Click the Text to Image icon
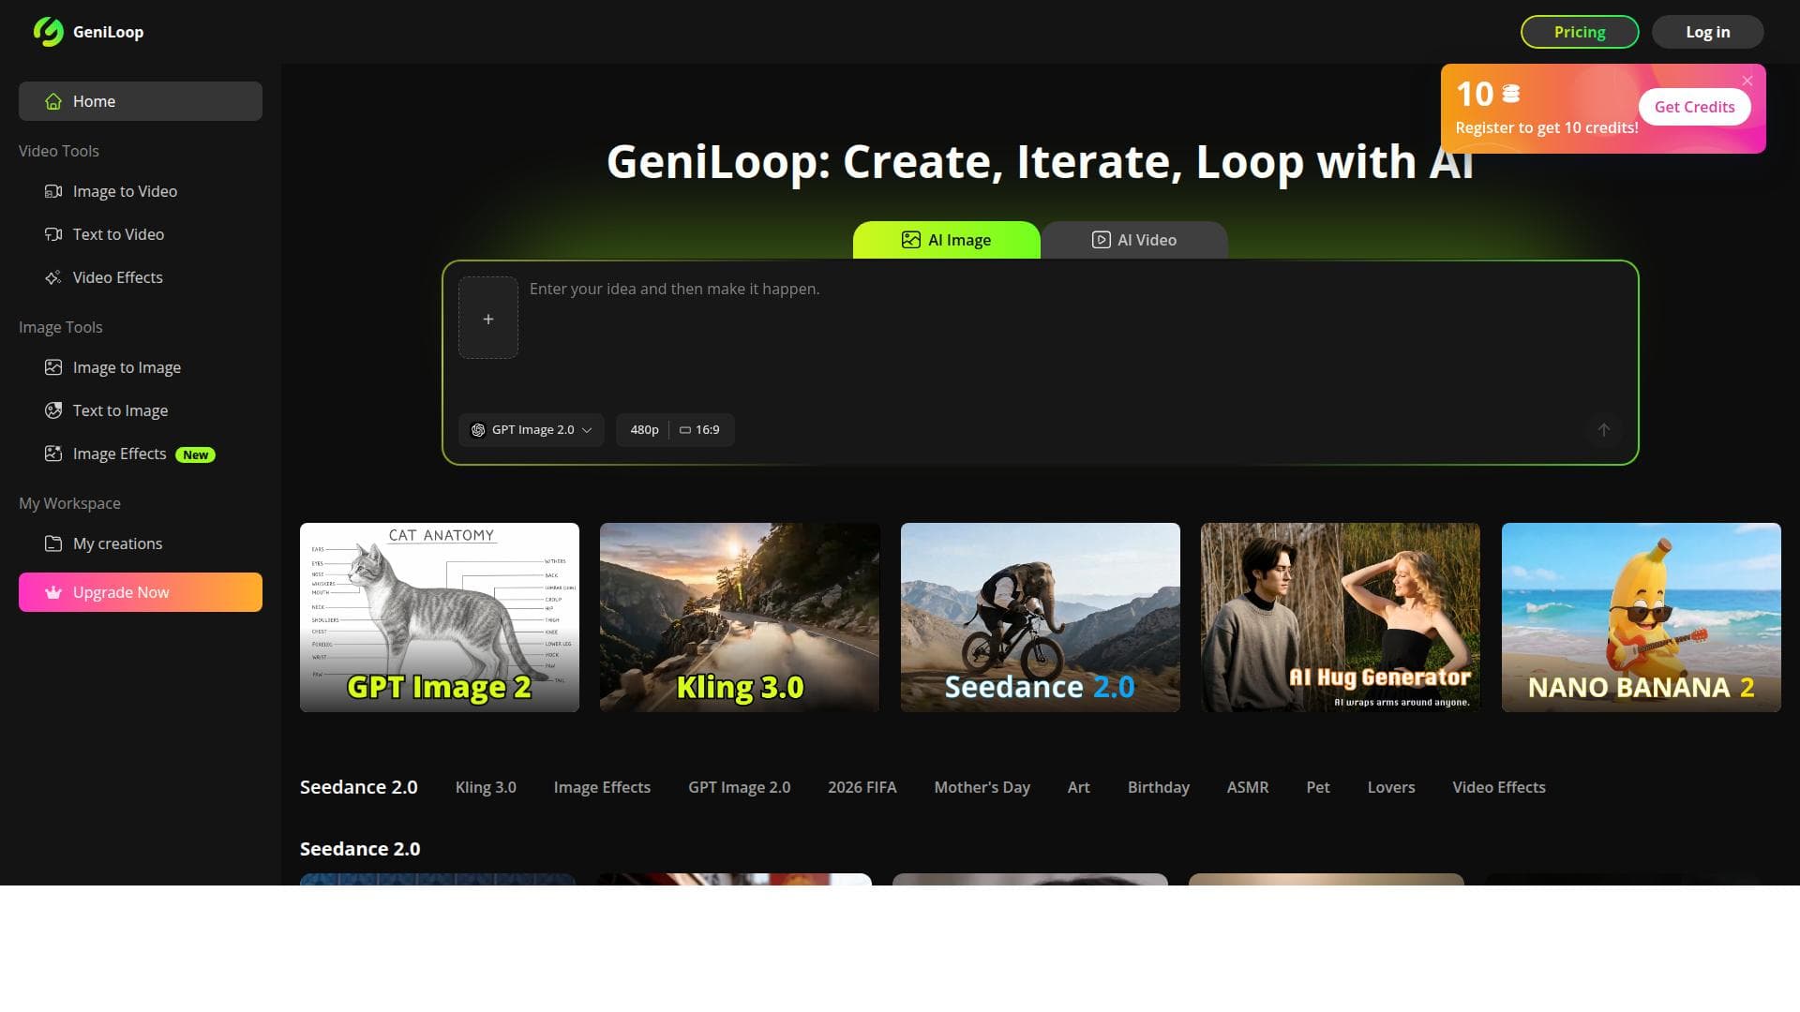Image resolution: width=1800 pixels, height=1012 pixels. coord(53,410)
